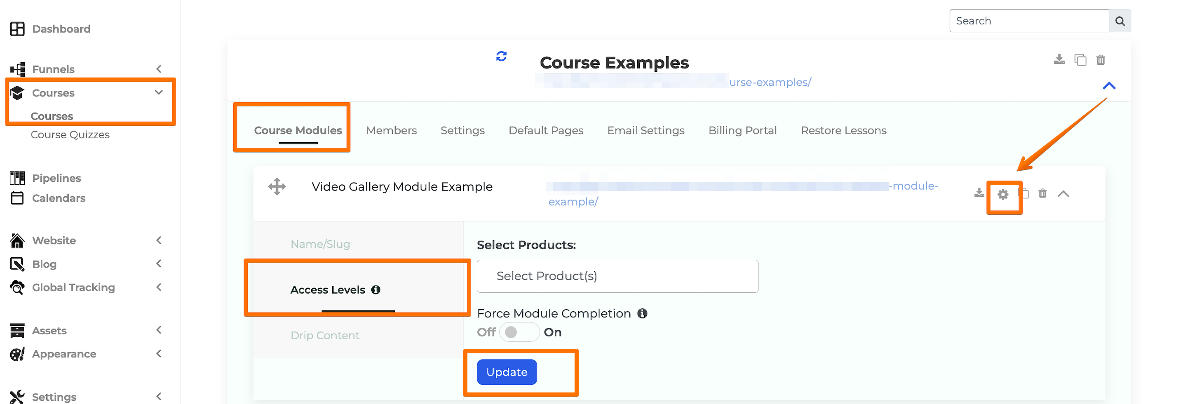
Task: Grab the module move handle icon
Action: coord(277,187)
